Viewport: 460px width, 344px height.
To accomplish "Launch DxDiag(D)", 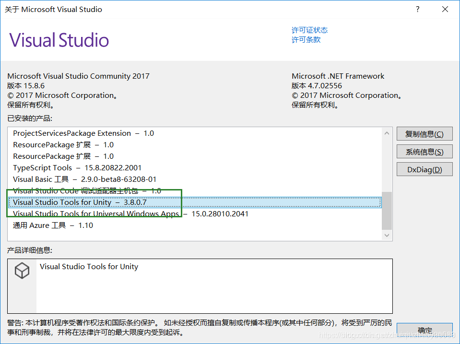I will click(x=424, y=169).
